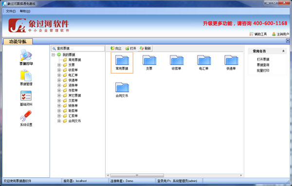Click the scrollbar left arrow

tap(108, 175)
